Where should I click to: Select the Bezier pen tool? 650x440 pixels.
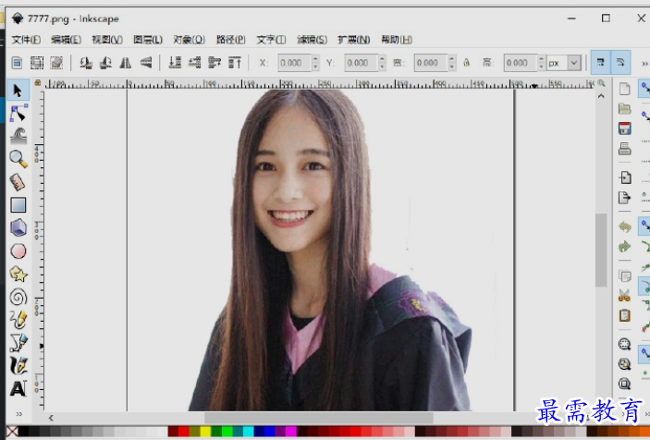18,343
